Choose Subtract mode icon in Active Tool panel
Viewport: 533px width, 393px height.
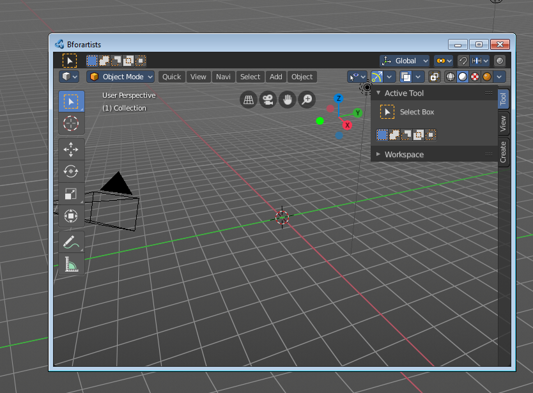(x=406, y=135)
